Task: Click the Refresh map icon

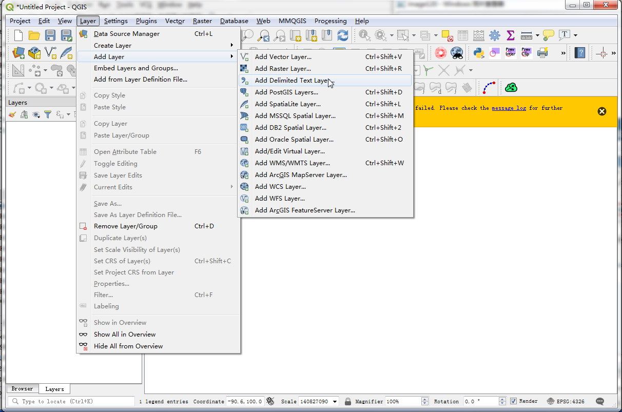Action: 342,35
